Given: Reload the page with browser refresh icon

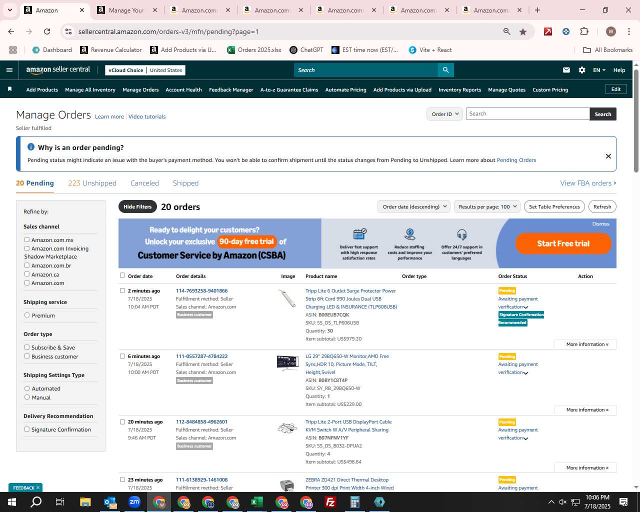Looking at the screenshot, I should tap(47, 31).
